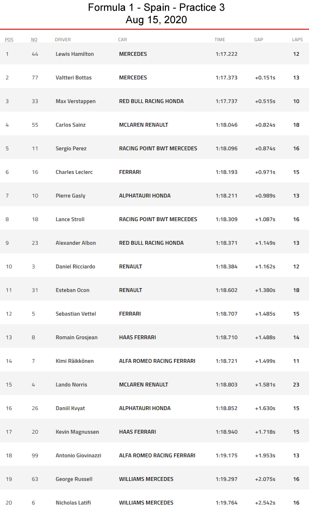Click Kimi Räikkönen's name
This screenshot has width=309, height=520.
point(74,361)
